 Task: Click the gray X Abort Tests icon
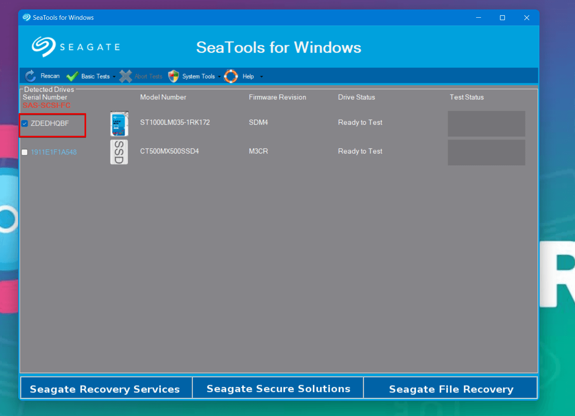tap(126, 76)
